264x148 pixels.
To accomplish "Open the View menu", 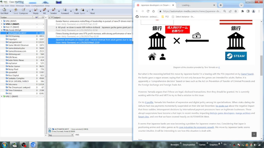I will [x=12, y=6].
